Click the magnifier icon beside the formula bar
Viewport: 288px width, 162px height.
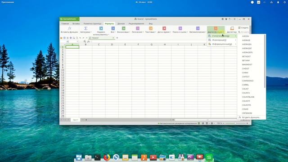point(85,41)
